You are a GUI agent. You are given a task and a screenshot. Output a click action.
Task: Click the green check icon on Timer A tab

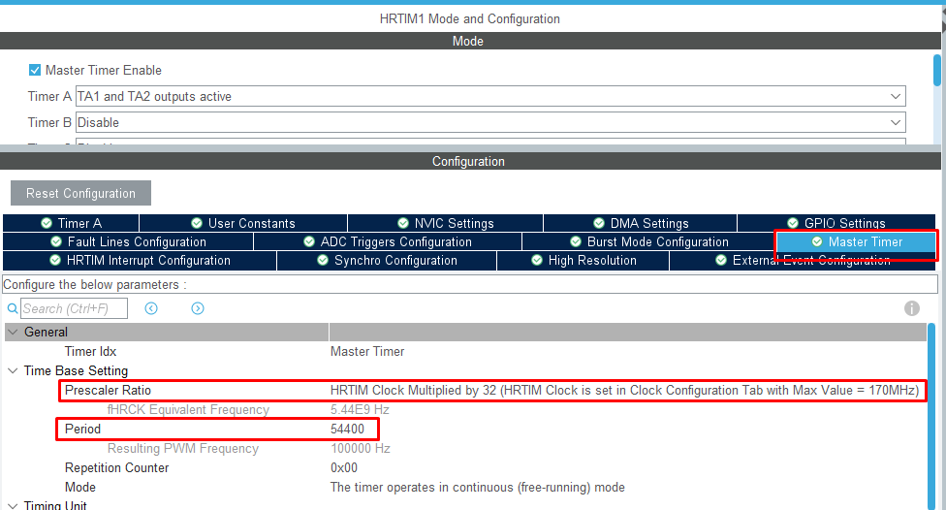click(47, 223)
